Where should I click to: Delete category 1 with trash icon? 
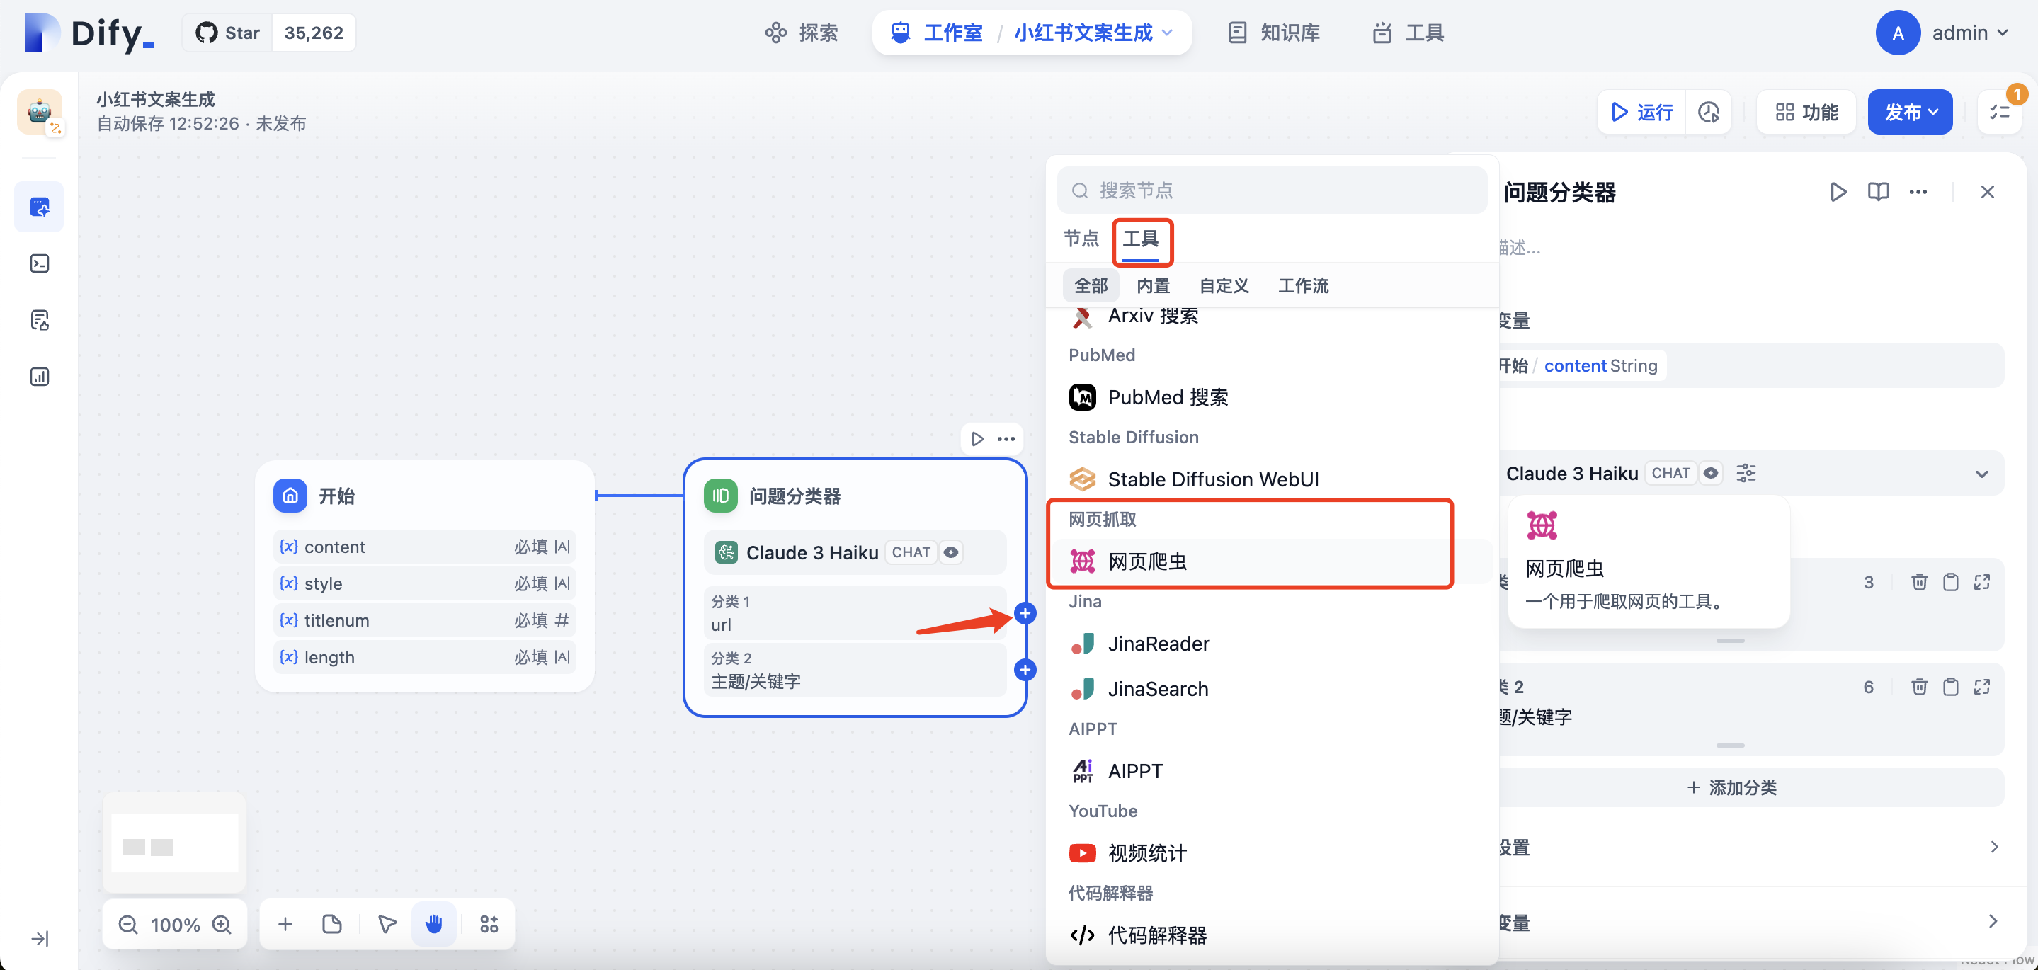point(1918,582)
